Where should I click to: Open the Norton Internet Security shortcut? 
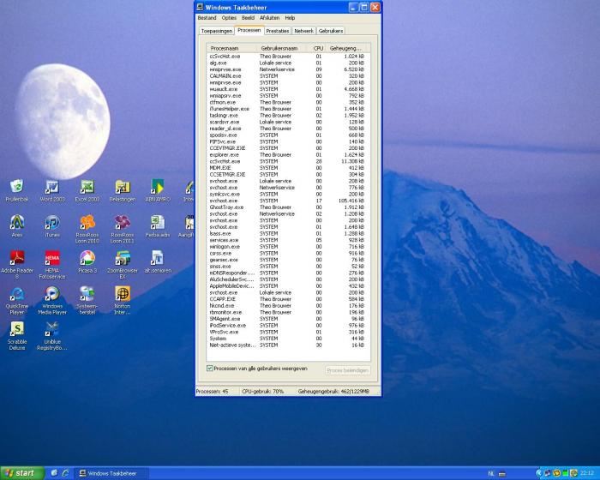123,295
